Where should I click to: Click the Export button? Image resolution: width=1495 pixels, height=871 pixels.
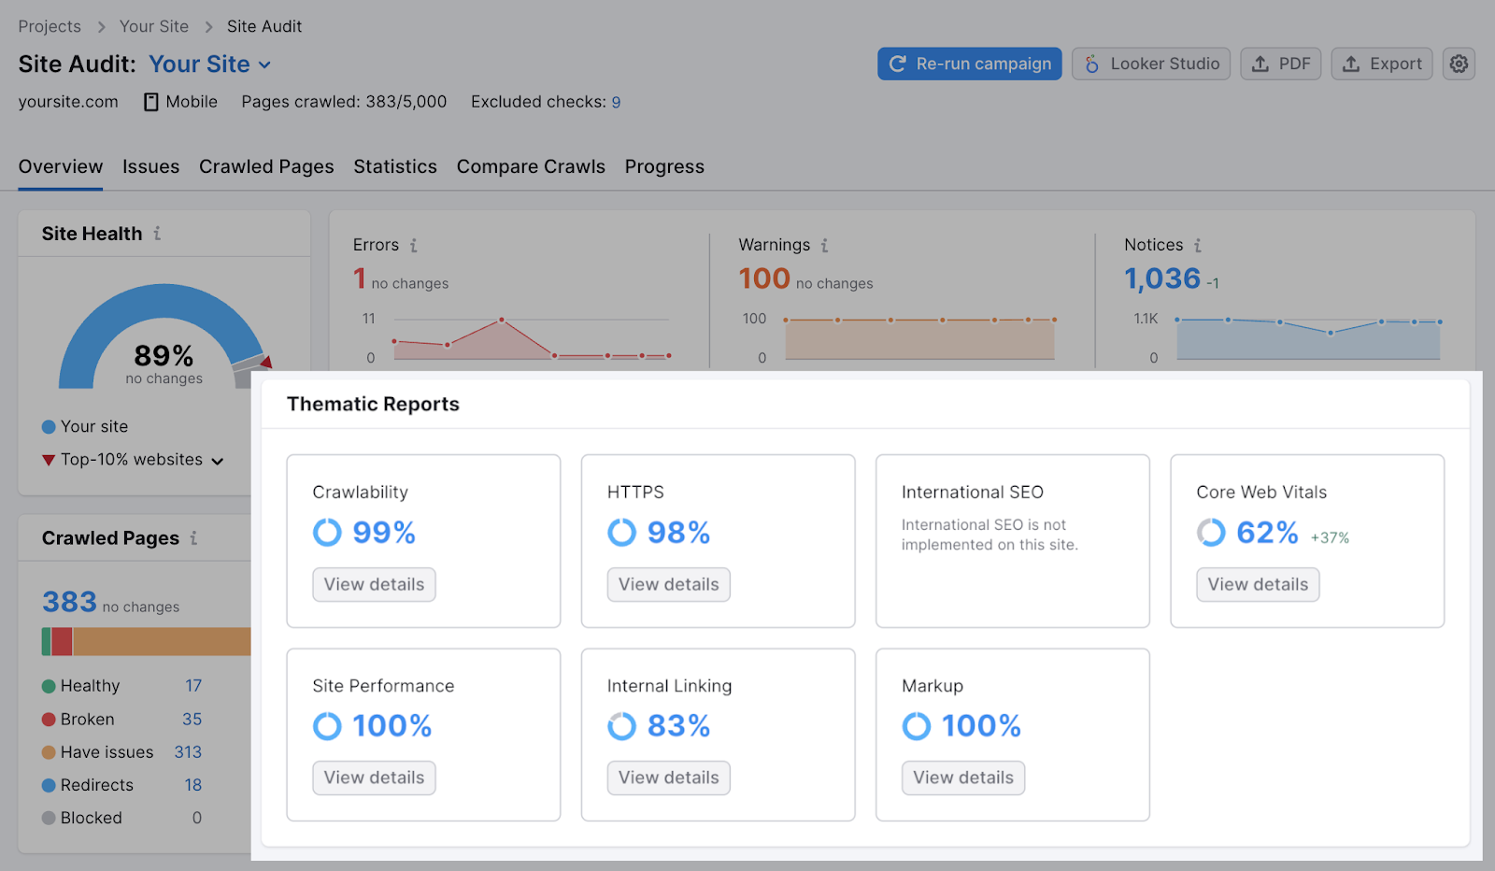[1382, 64]
